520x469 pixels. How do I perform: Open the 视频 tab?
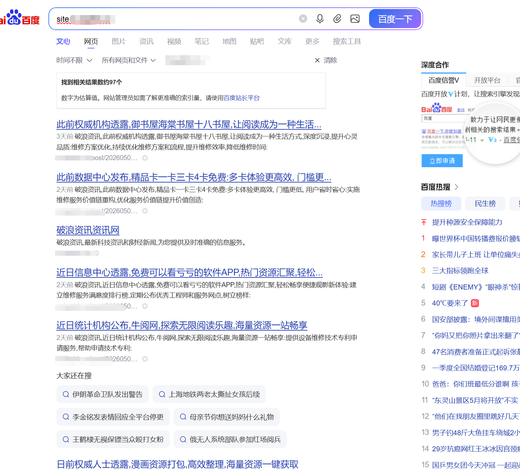[174, 41]
